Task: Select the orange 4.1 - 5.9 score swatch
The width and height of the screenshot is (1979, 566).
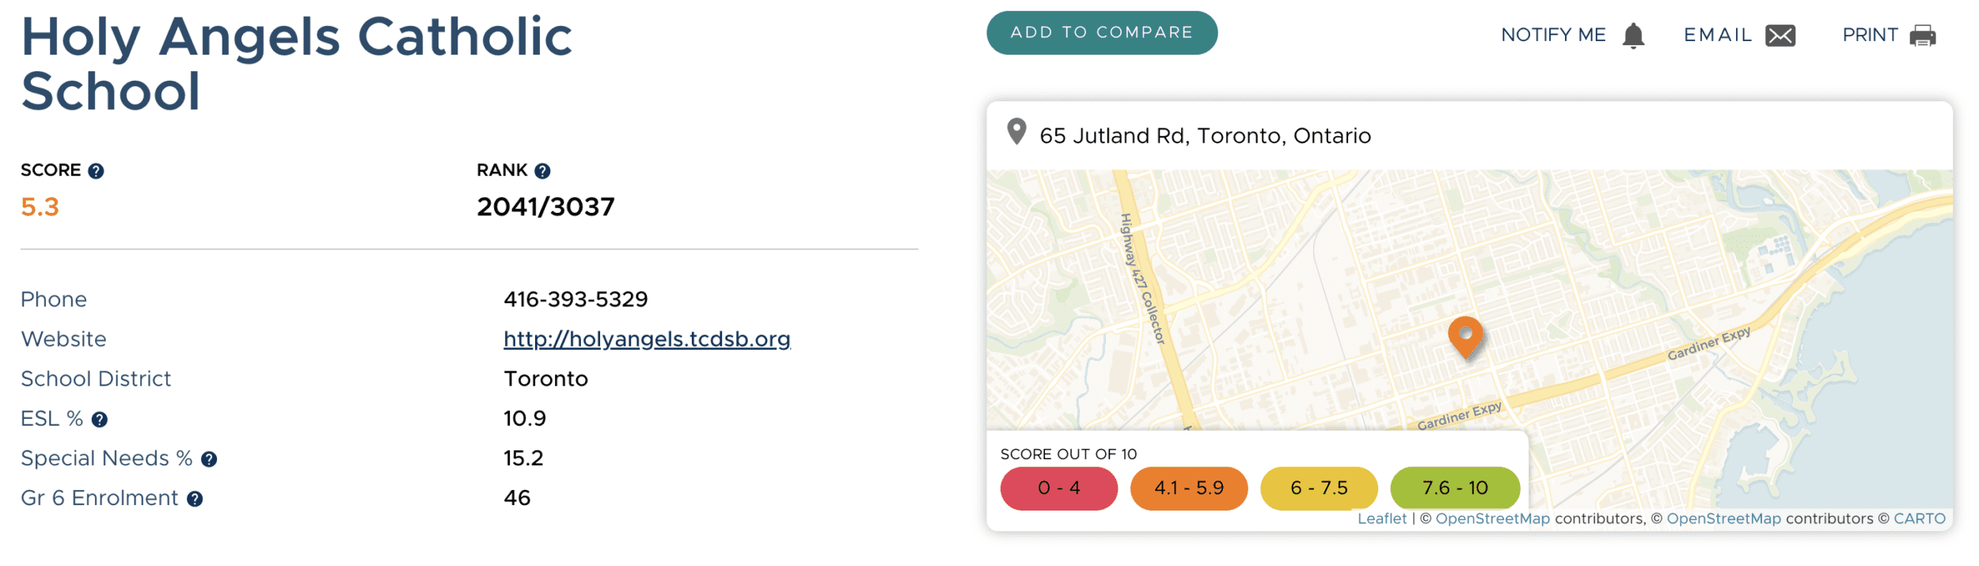Action: tap(1189, 488)
